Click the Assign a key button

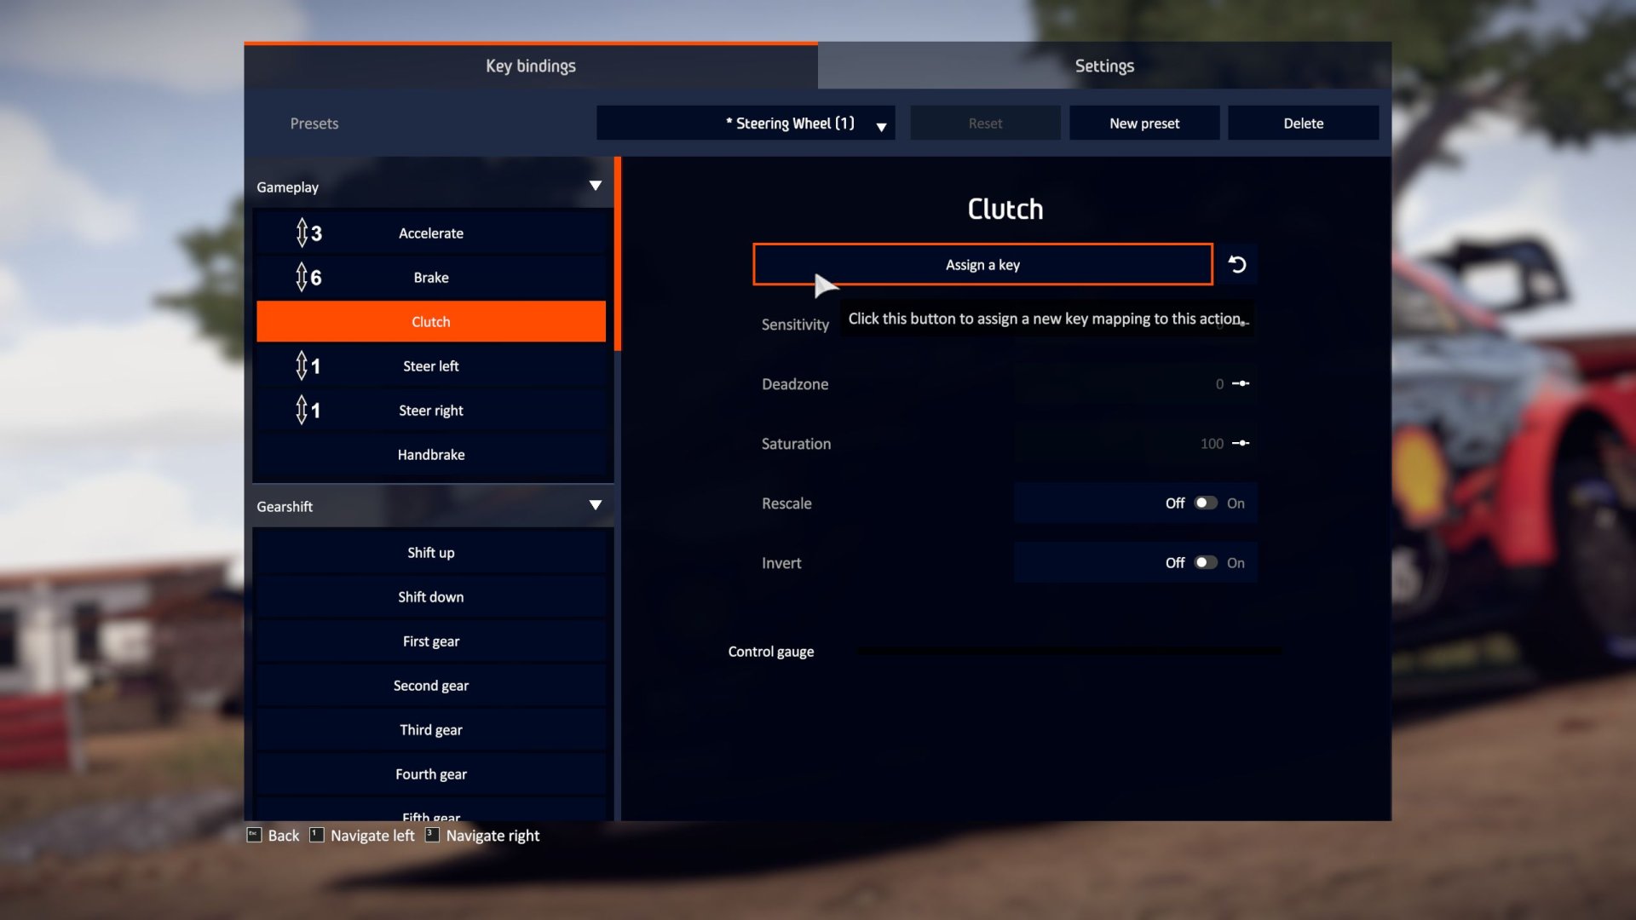[982, 264]
